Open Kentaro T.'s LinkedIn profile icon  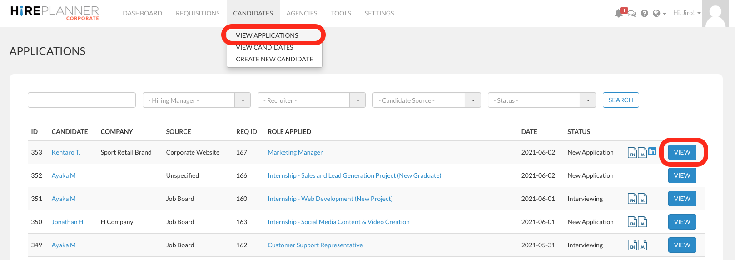(x=652, y=151)
